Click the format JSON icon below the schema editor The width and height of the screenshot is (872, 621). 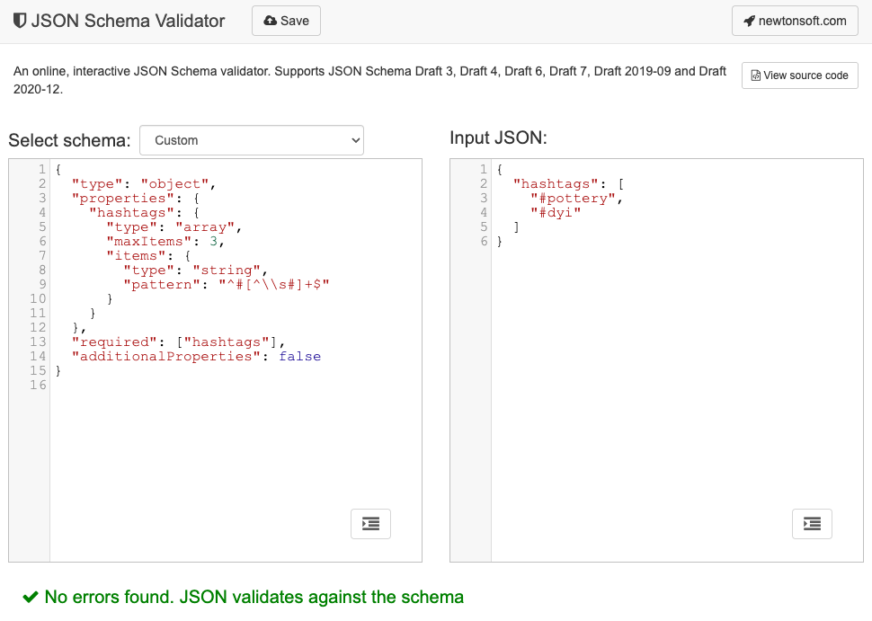point(370,524)
